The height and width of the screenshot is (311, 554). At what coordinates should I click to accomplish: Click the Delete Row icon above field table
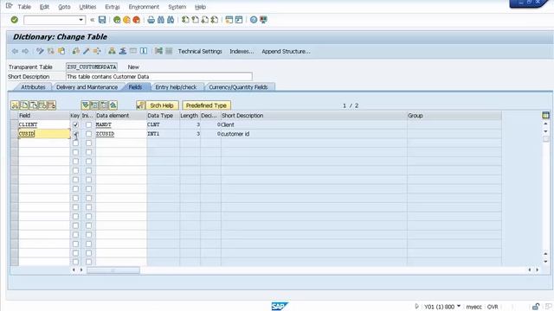pos(52,105)
